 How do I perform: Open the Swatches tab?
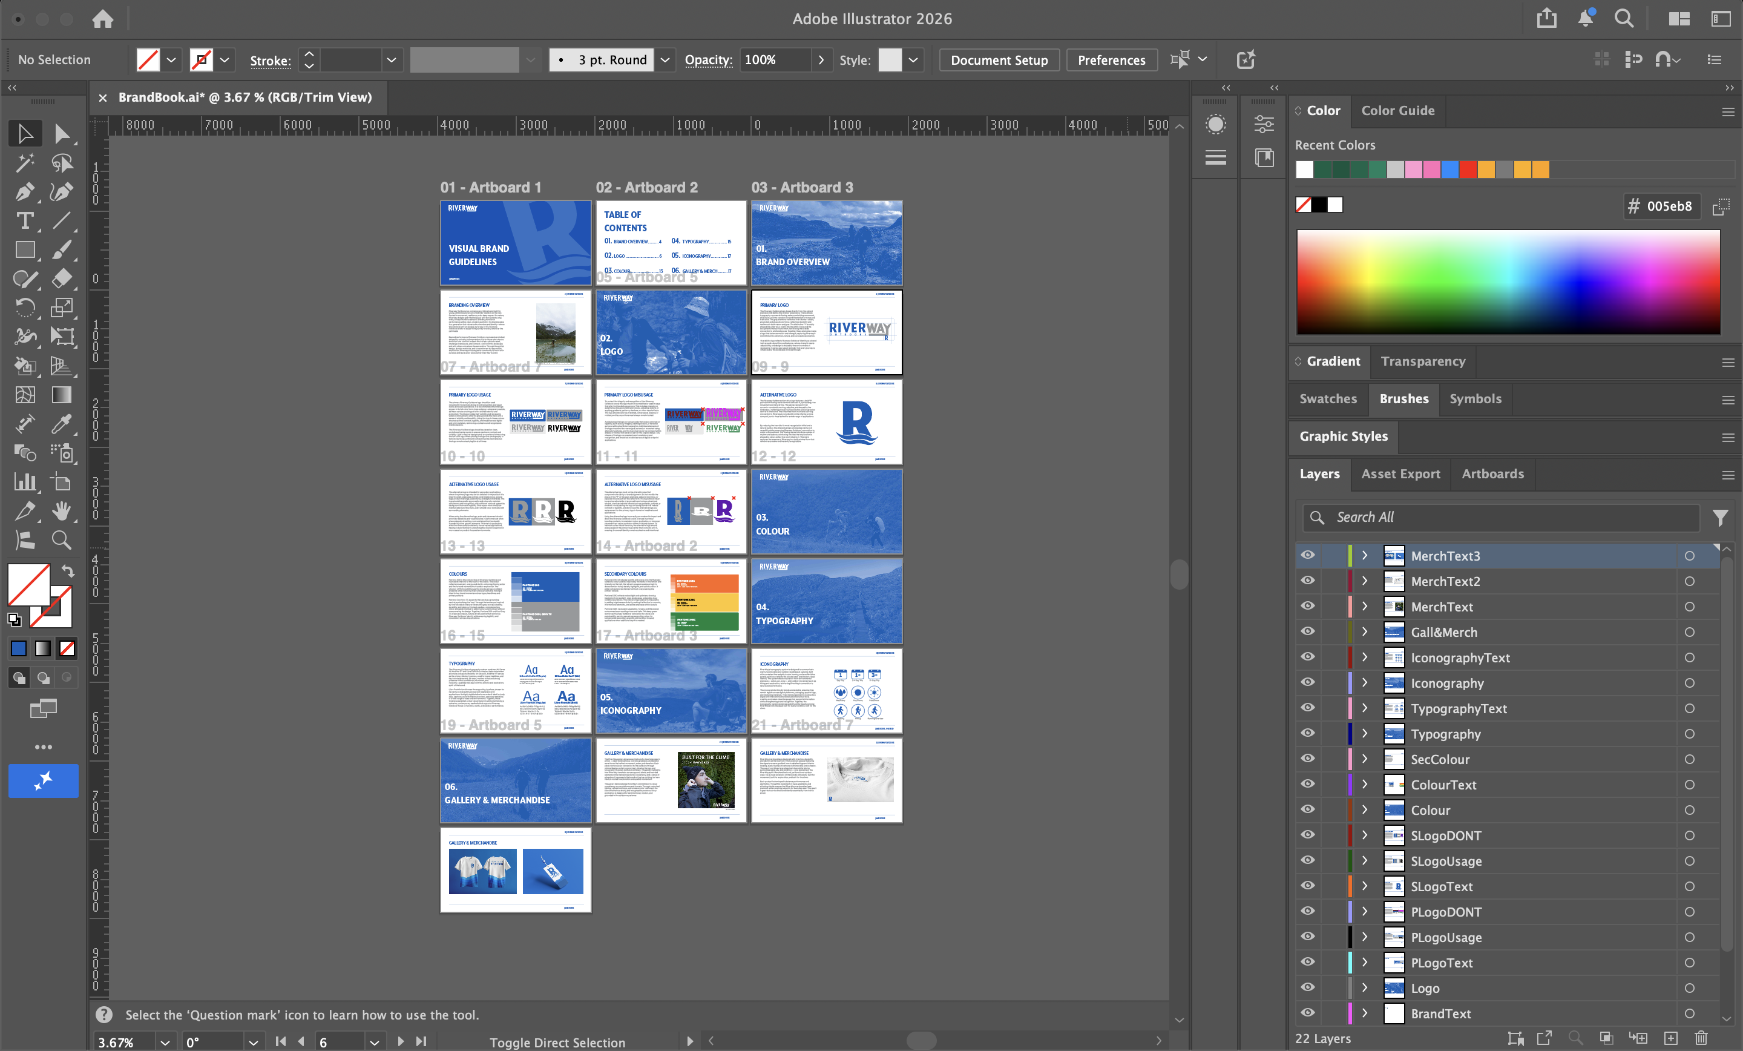pyautogui.click(x=1328, y=398)
